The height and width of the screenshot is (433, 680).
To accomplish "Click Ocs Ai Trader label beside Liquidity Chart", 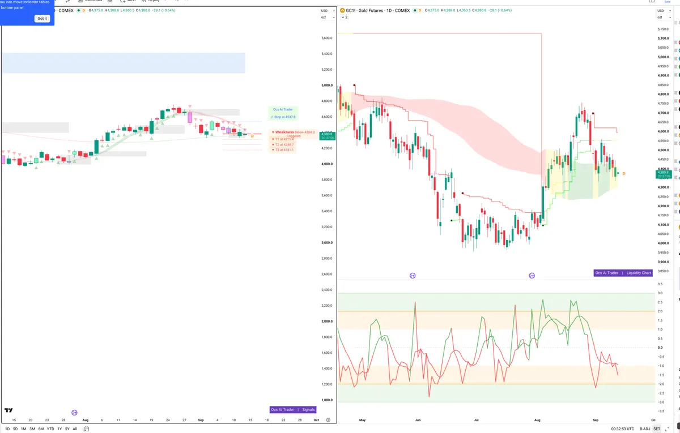I will (606, 273).
